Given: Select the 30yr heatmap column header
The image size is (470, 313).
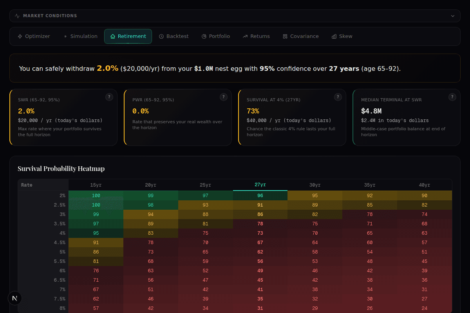Looking at the screenshot, I should coord(315,185).
